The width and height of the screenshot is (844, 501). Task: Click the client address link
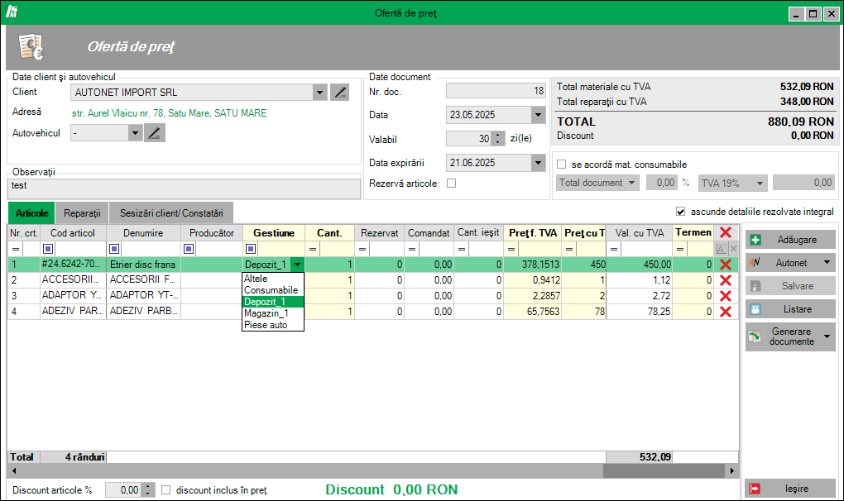click(169, 113)
